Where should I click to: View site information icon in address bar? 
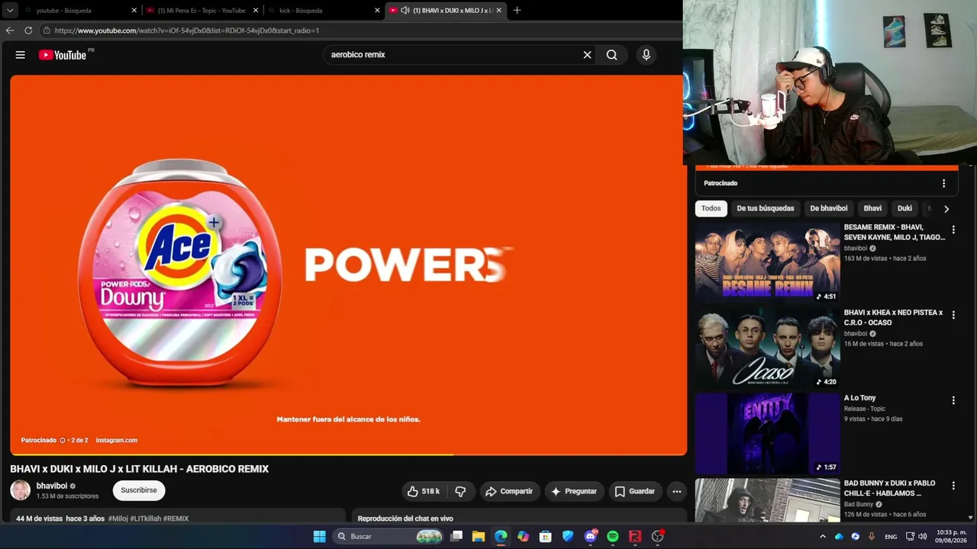click(x=47, y=30)
